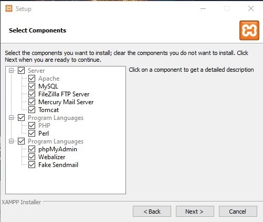Toggle the phpMyAdmin checkbox
The width and height of the screenshot is (263, 222).
tap(31, 149)
